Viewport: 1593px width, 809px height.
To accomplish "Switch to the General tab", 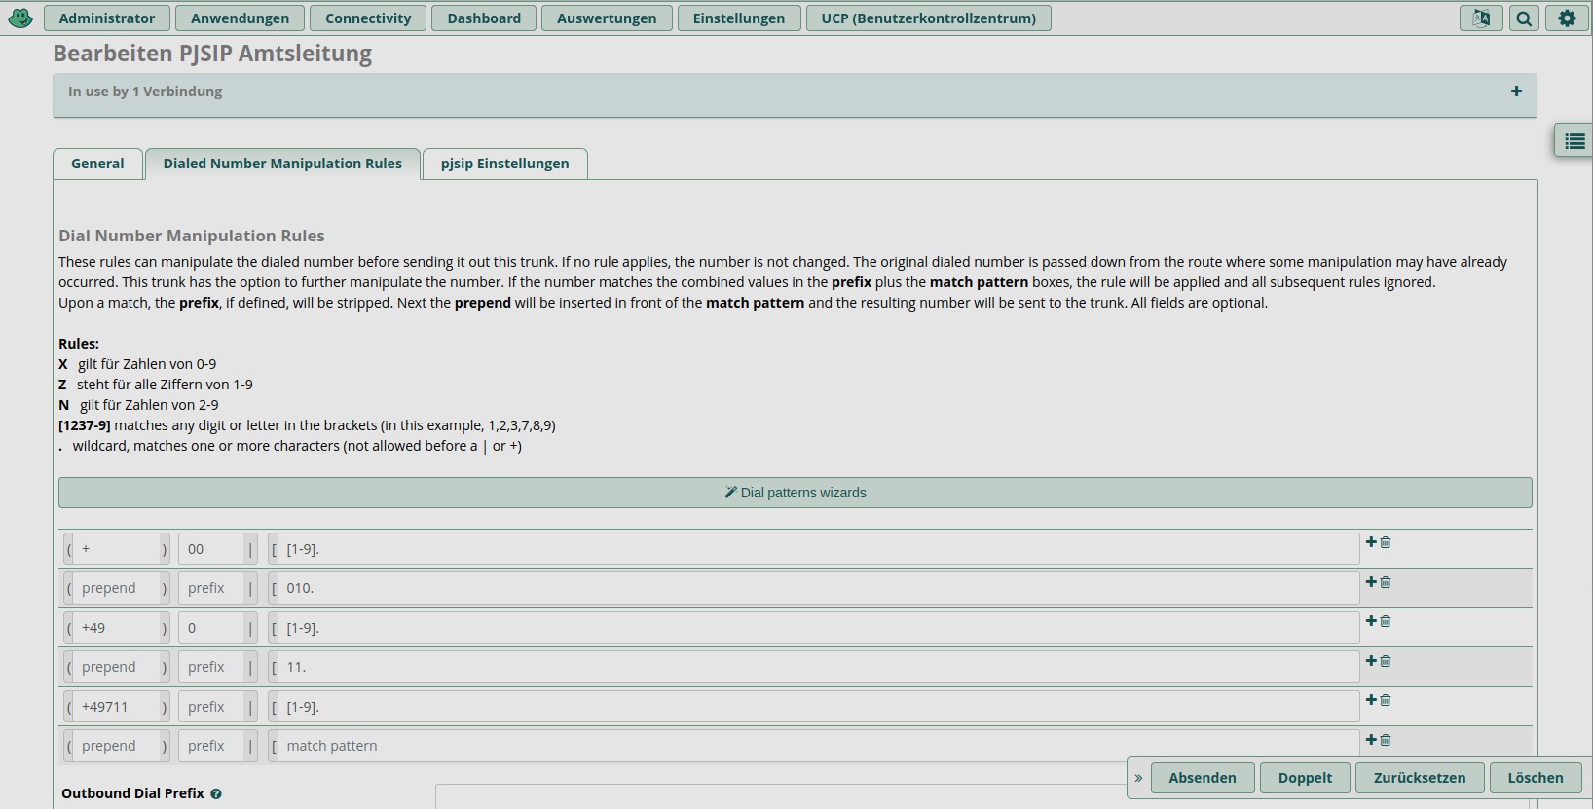I will pyautogui.click(x=97, y=164).
